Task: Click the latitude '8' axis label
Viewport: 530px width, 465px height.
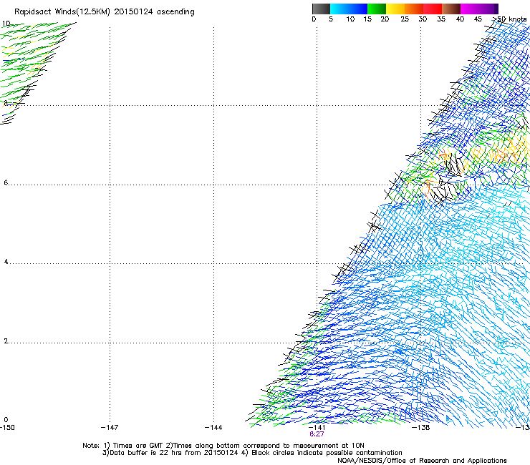Action: [x=6, y=103]
